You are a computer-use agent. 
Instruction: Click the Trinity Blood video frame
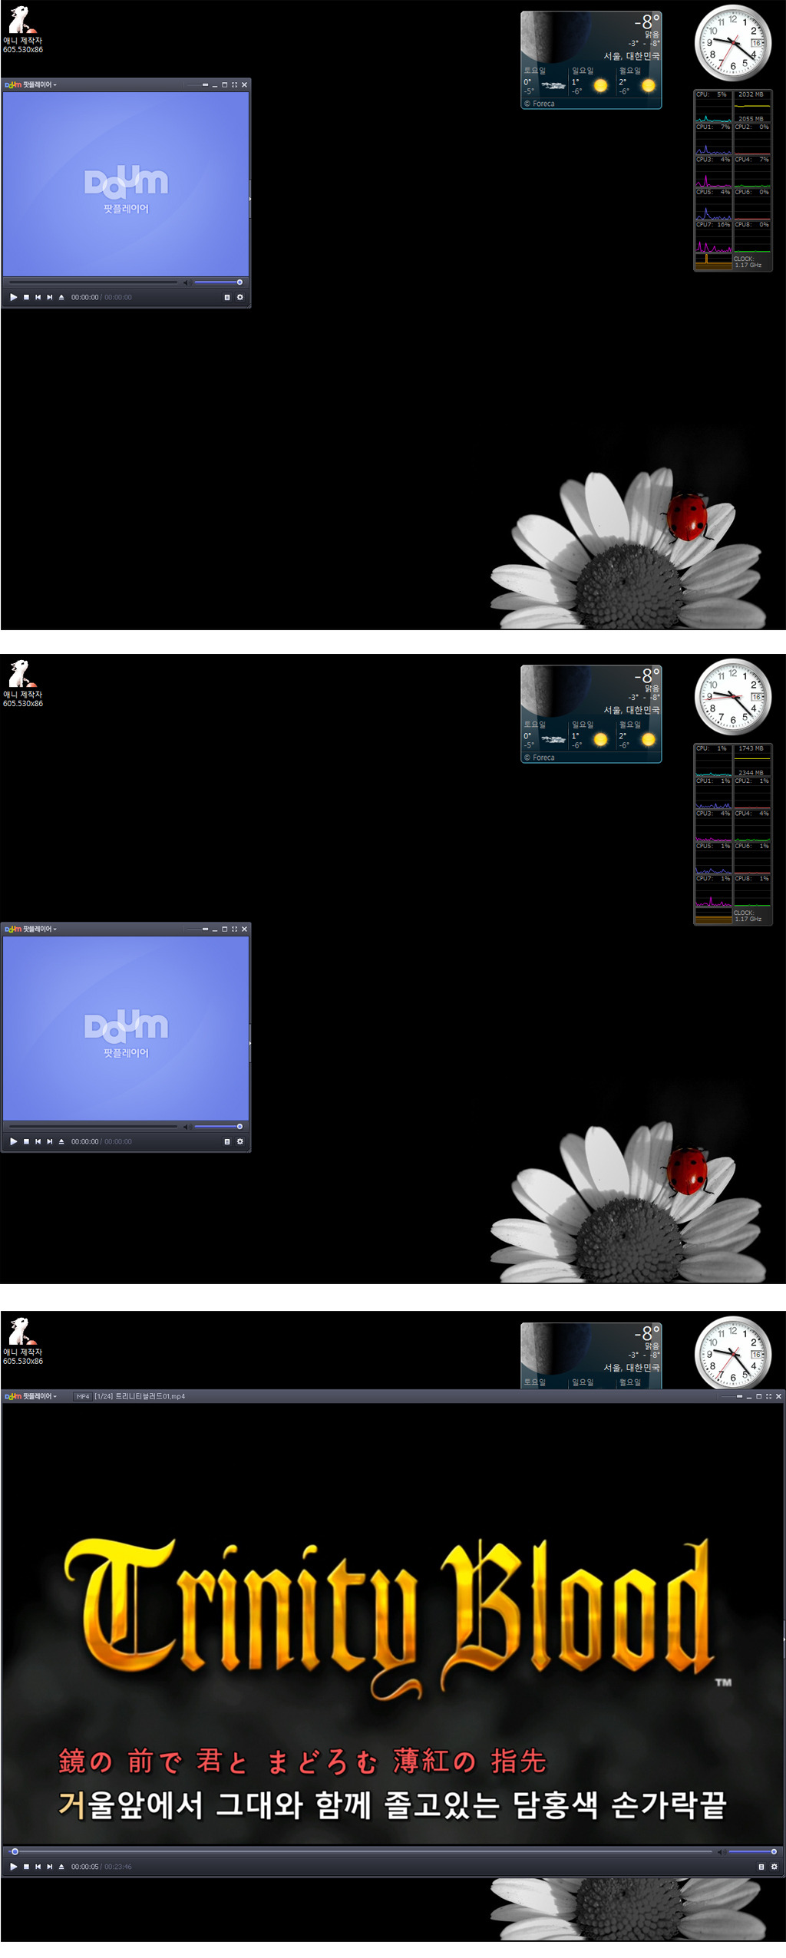(393, 1623)
